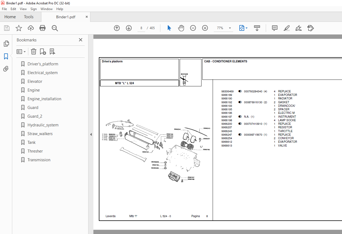The image size is (342, 234).
Task: Toggle the bookmarks navigation pane icon
Action: pyautogui.click(x=6, y=56)
